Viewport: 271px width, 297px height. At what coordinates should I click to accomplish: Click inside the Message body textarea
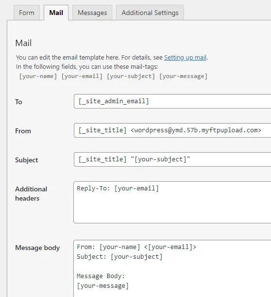[172, 268]
